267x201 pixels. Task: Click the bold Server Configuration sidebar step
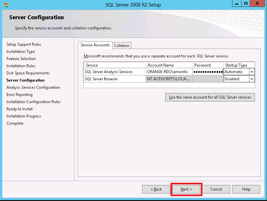pyautogui.click(x=25, y=80)
